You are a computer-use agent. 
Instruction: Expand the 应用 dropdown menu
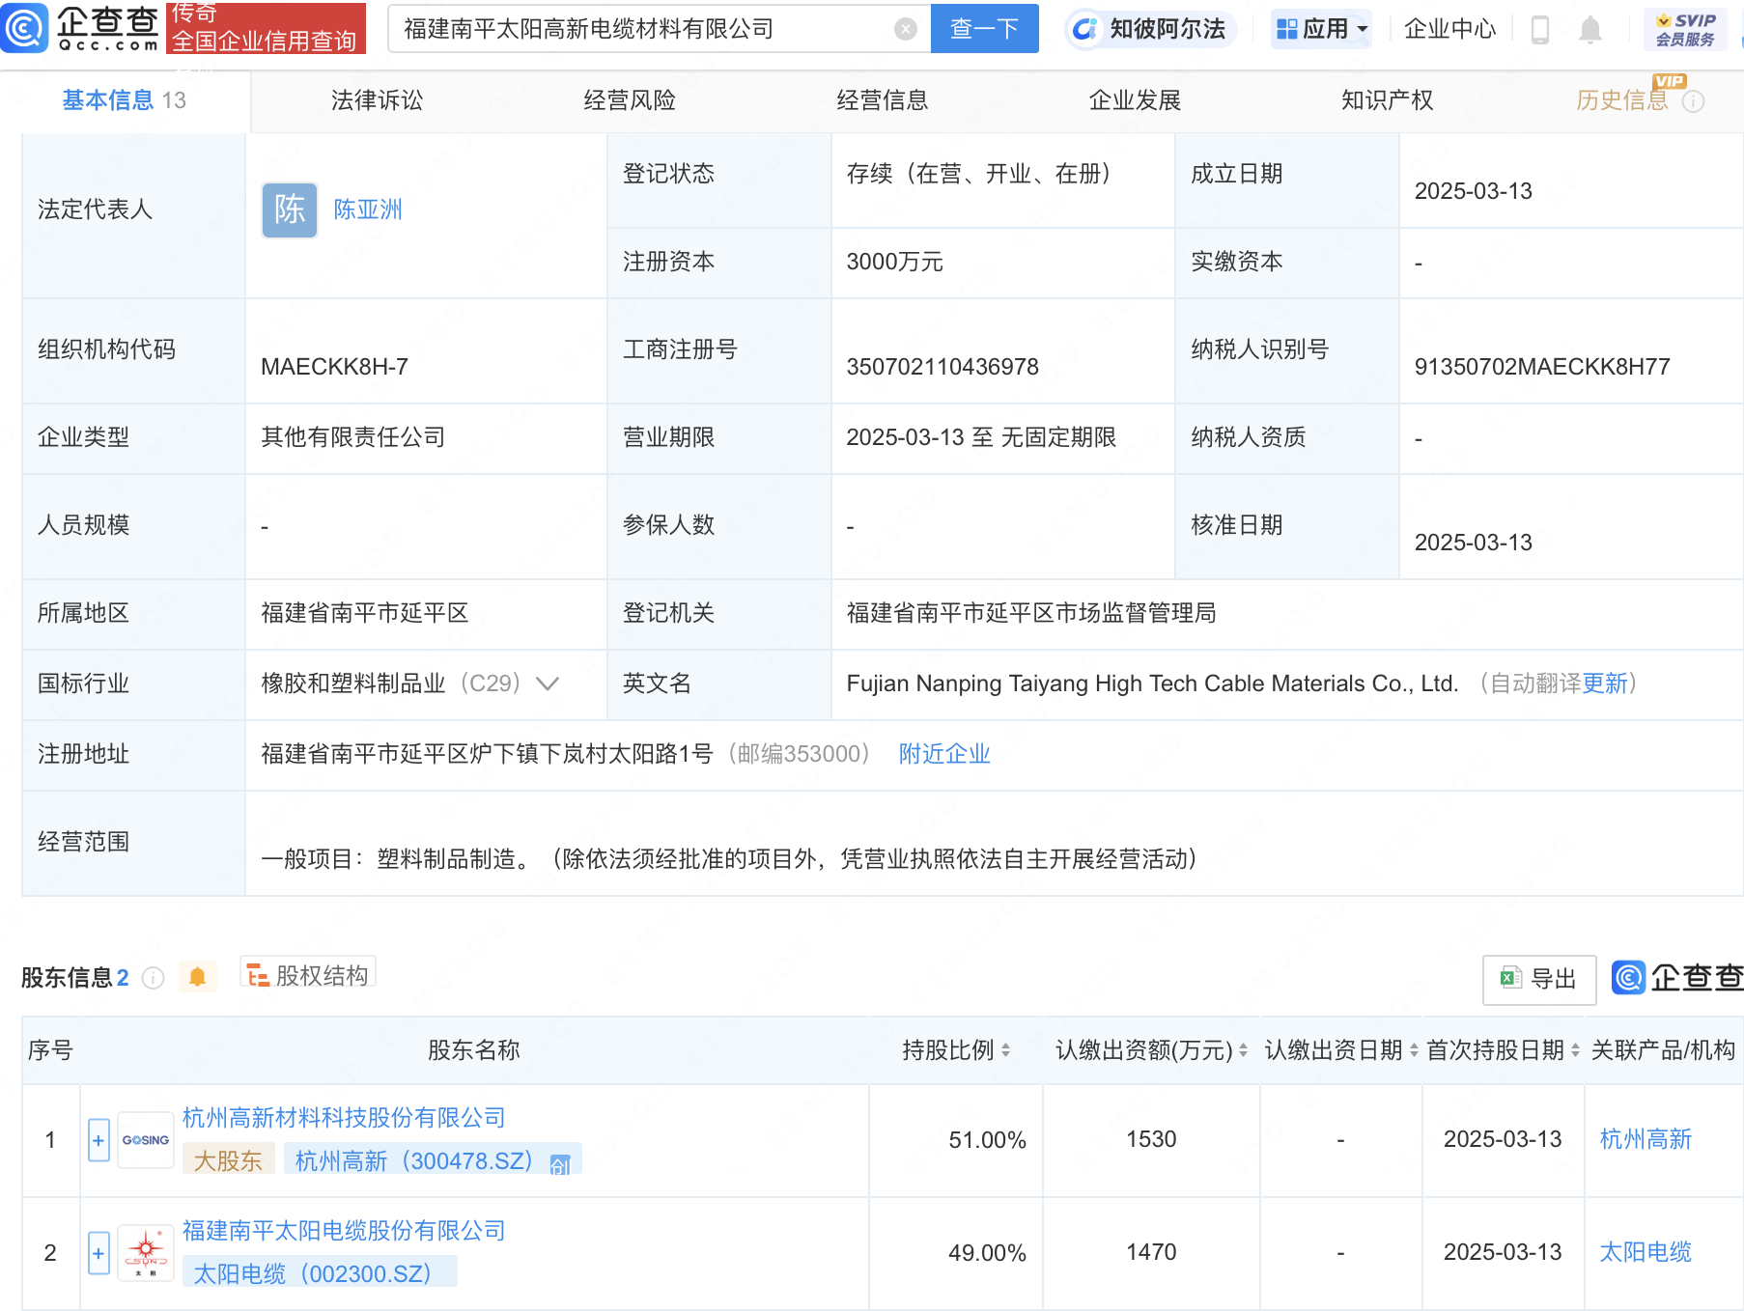(1322, 29)
